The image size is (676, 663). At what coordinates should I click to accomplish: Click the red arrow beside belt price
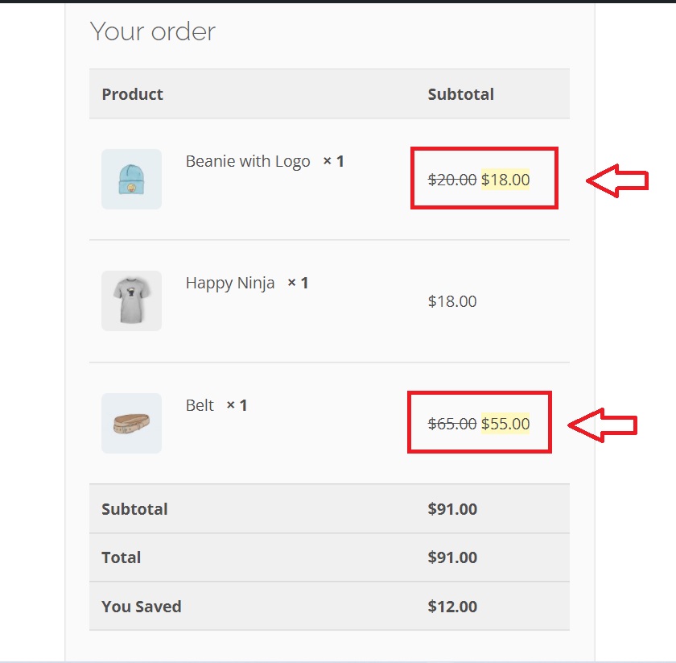(x=602, y=425)
